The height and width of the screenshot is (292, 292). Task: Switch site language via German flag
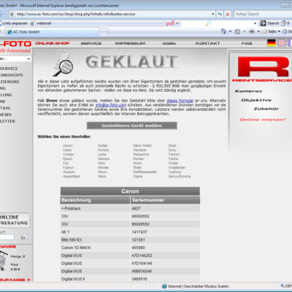pyautogui.click(x=272, y=43)
